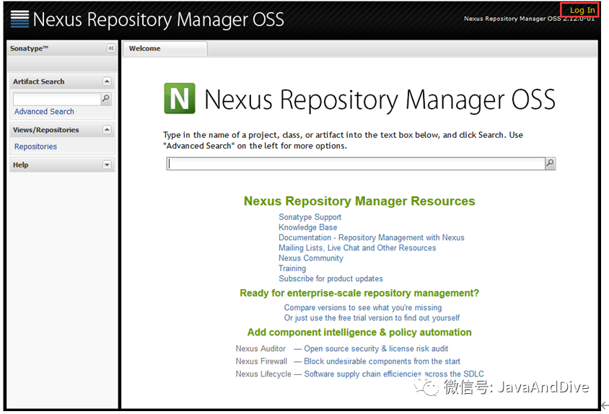609x414 pixels.
Task: Click the Views/Repositories panel title
Action: (46, 130)
